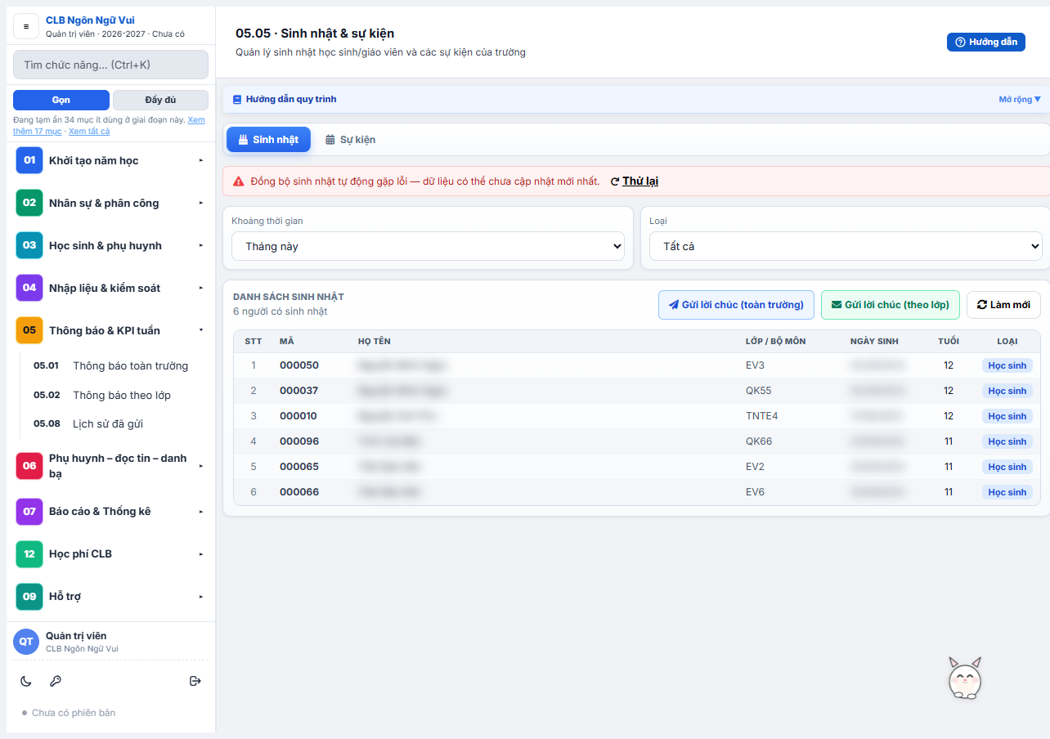Image resolution: width=1050 pixels, height=739 pixels.
Task: Click the 03 badge for Học sinh & phụ huynh
Action: 29,245
